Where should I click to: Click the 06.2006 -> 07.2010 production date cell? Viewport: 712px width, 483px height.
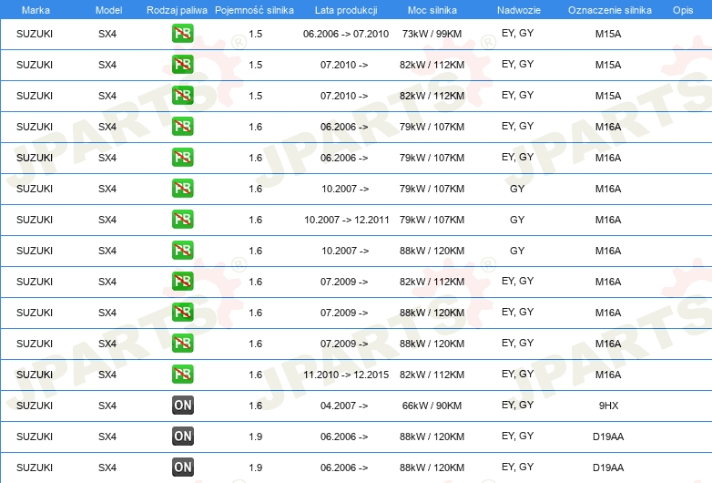point(345,34)
